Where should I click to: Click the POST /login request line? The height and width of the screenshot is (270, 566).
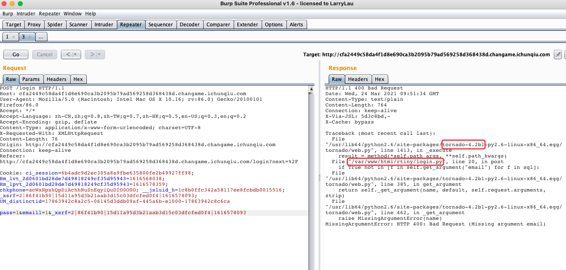pos(32,88)
